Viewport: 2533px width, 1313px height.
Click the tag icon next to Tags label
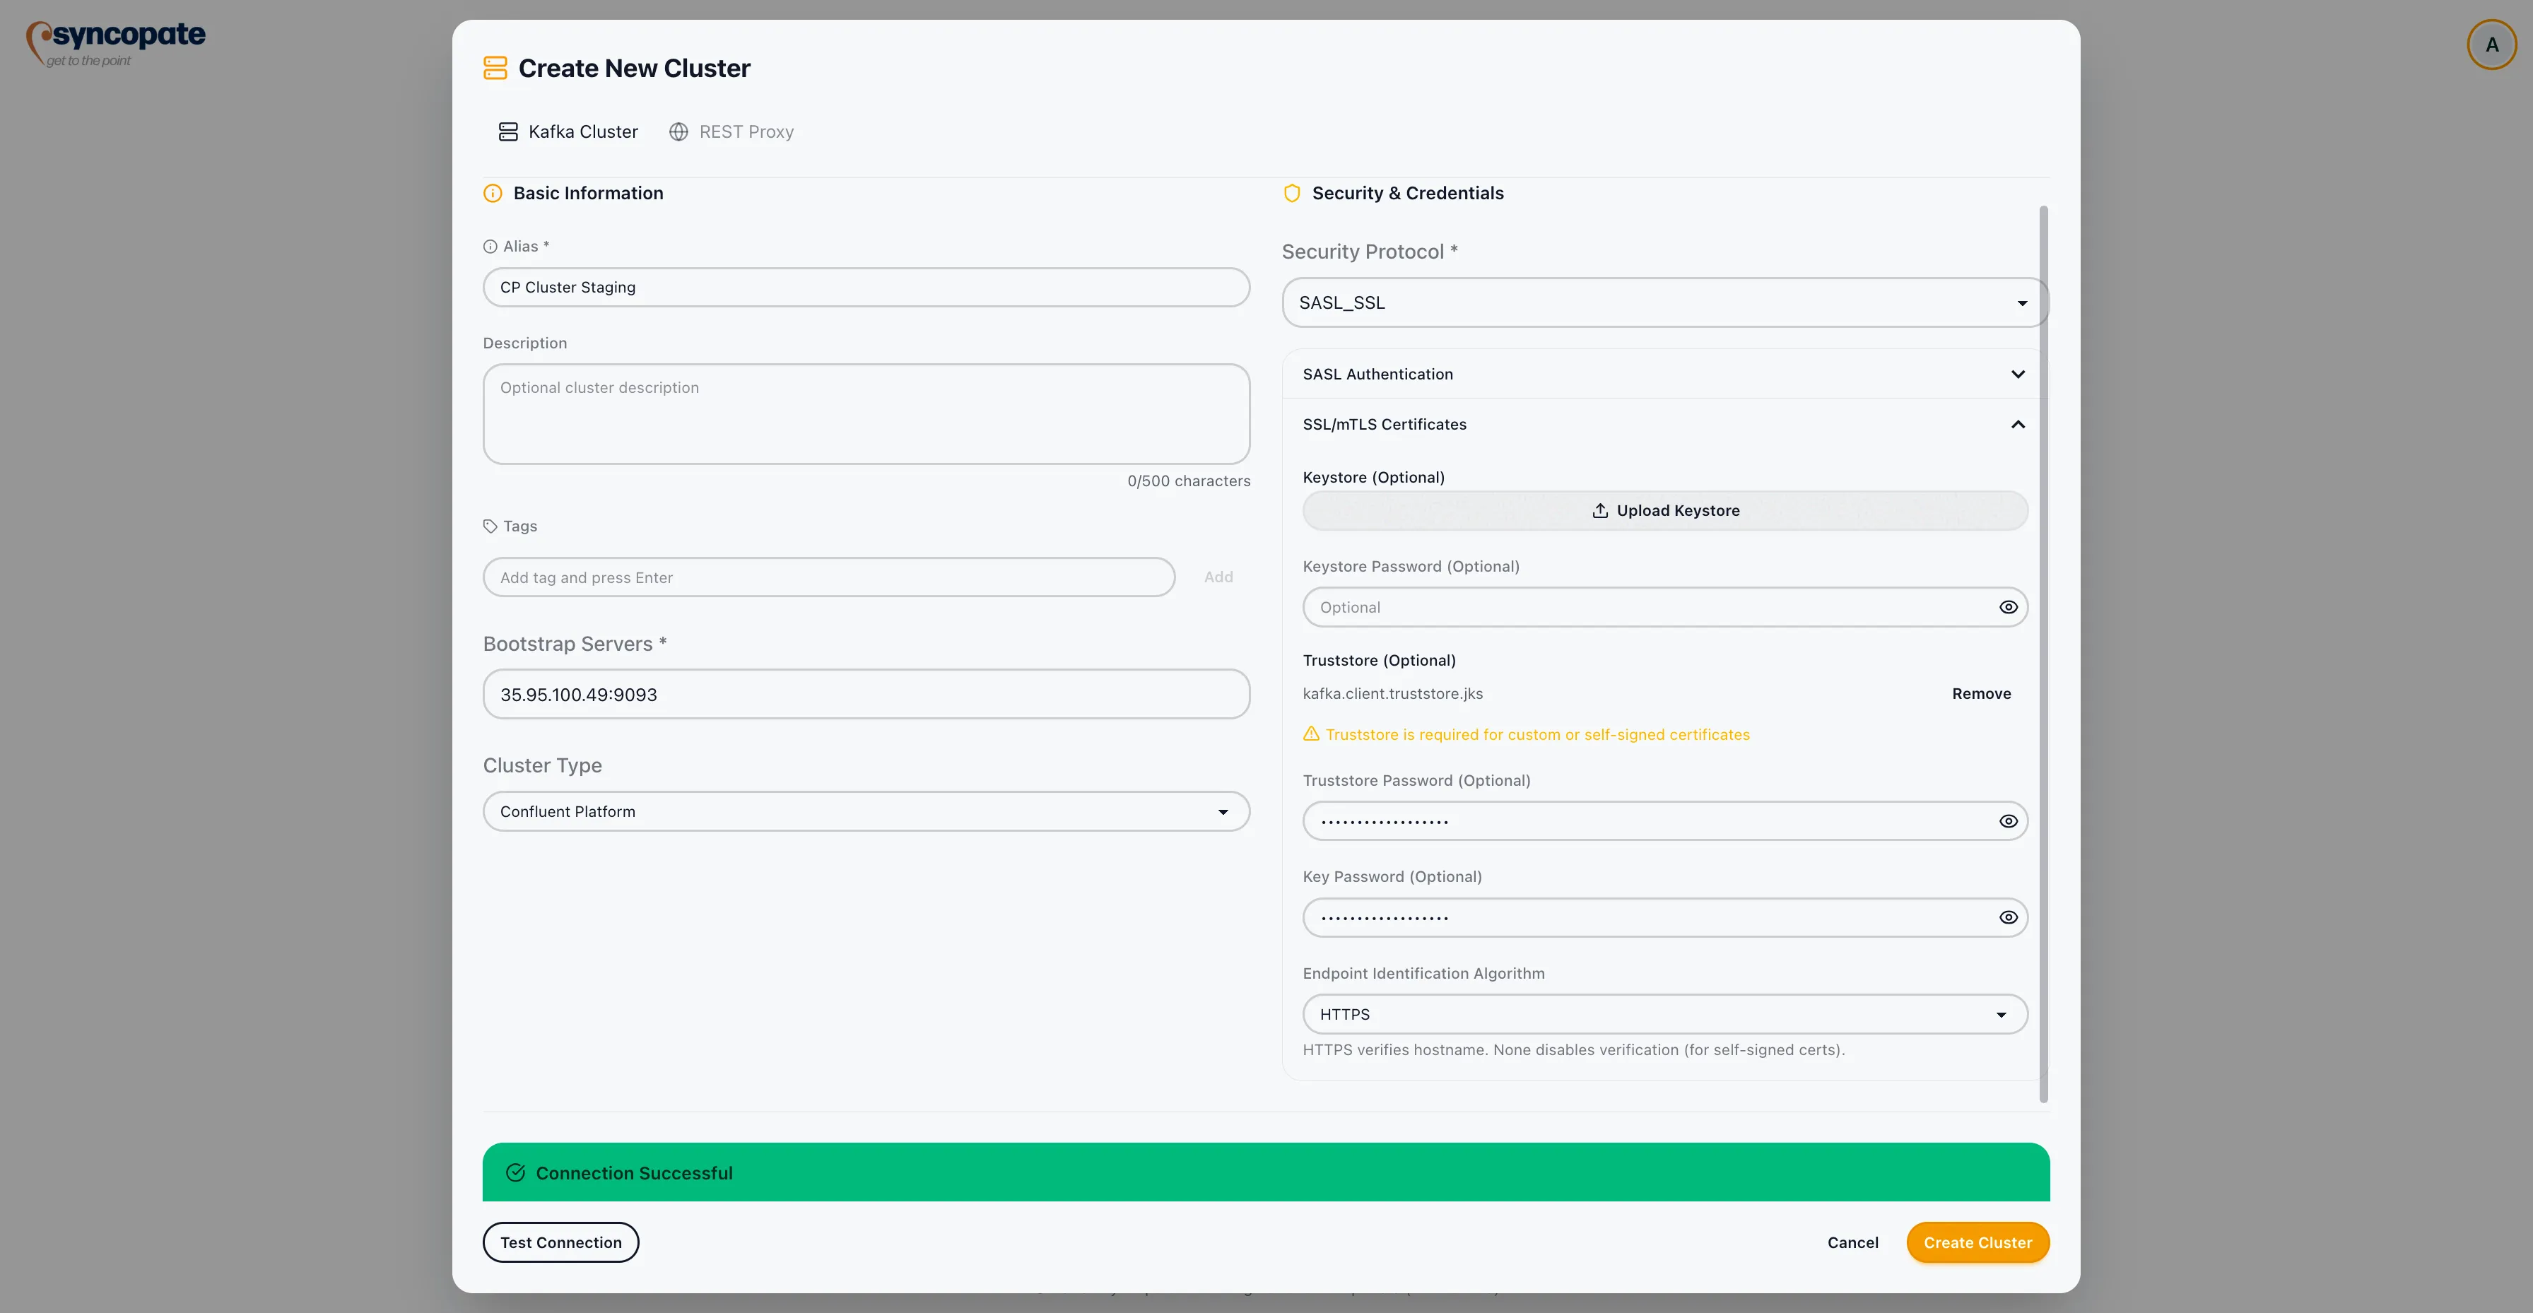coord(492,526)
